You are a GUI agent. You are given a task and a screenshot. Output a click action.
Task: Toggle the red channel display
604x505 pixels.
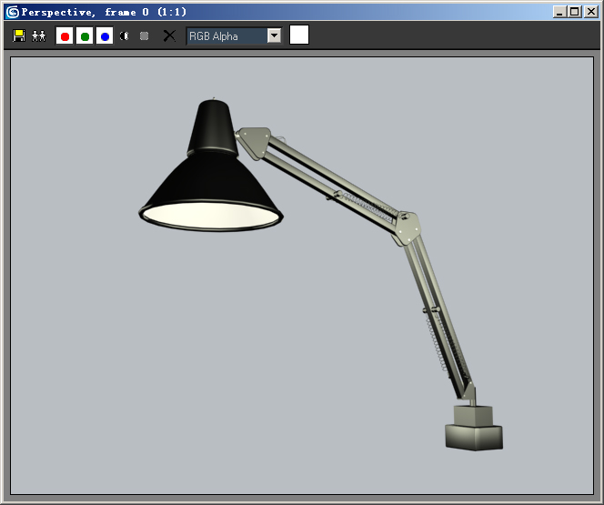click(x=65, y=35)
